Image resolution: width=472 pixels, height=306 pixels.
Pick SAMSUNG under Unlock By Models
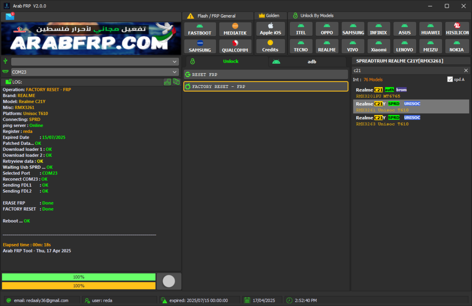(x=353, y=29)
